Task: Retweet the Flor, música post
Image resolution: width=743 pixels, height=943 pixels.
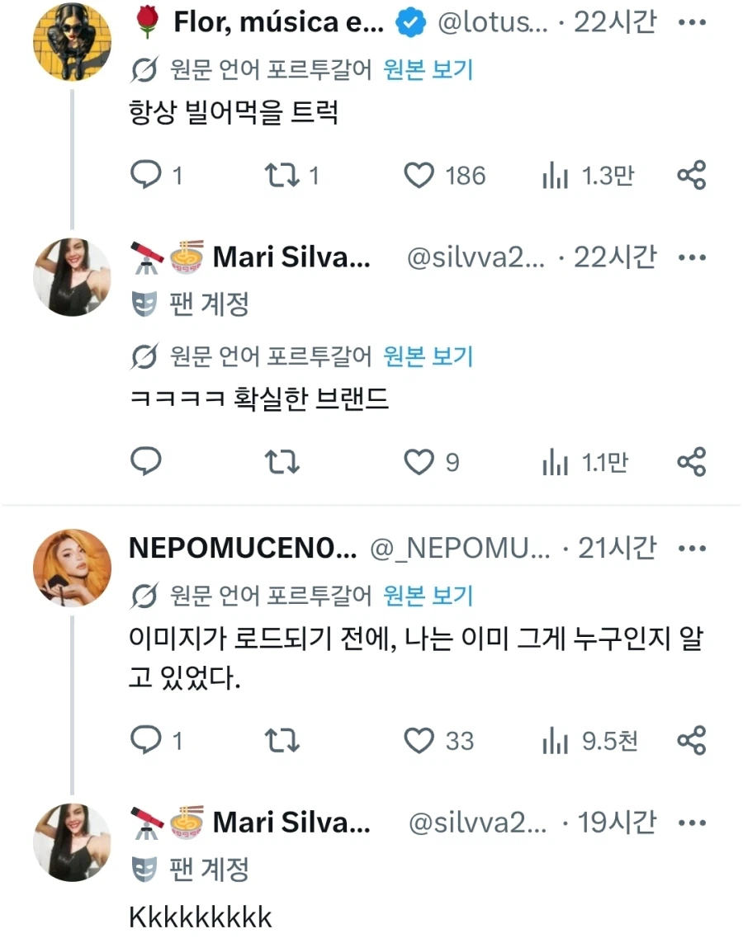Action: [x=282, y=175]
